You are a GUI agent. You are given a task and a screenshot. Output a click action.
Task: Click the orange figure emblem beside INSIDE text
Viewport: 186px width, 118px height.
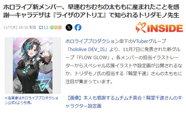coord(141,27)
